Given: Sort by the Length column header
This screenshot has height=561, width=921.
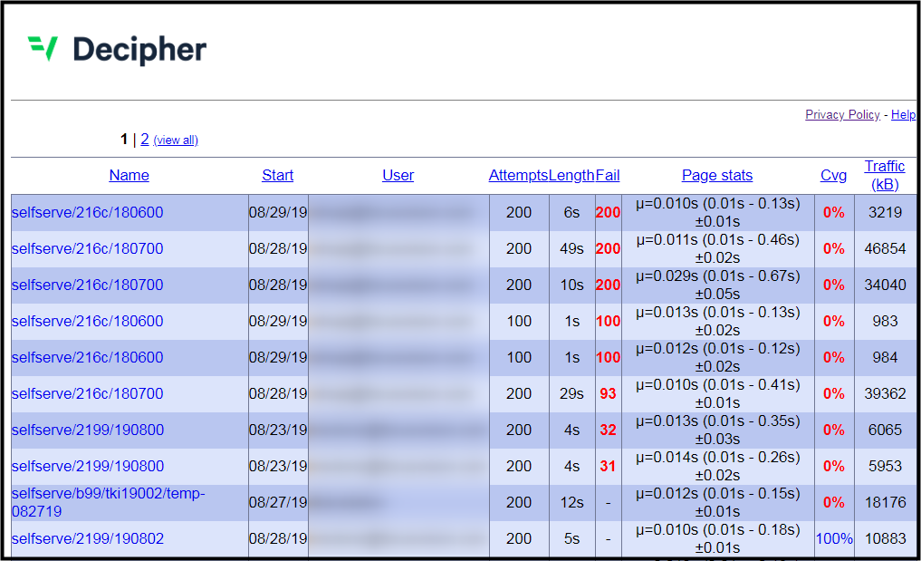Looking at the screenshot, I should click(x=571, y=175).
